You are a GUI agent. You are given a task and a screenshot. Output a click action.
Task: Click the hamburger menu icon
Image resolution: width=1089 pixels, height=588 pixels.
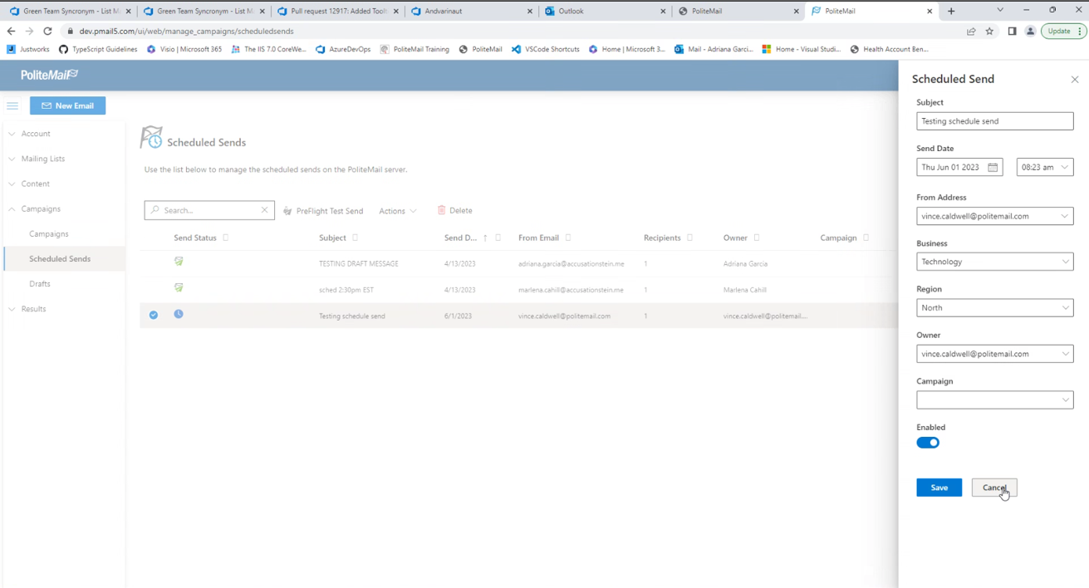(12, 105)
